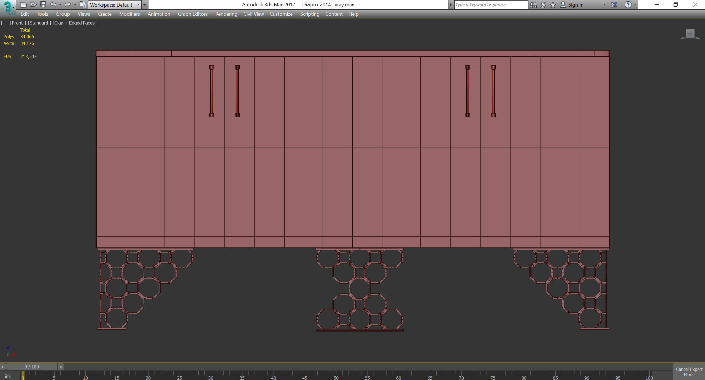Click viewport [+] general settings label
Viewport: 705px width, 380px height.
pyautogui.click(x=5, y=23)
